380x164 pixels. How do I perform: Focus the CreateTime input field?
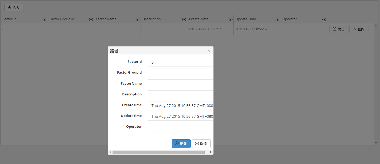(x=181, y=106)
